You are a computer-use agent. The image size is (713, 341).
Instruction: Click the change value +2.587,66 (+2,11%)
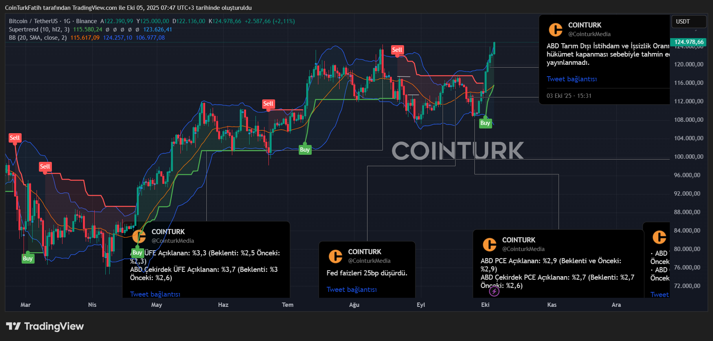click(x=270, y=21)
